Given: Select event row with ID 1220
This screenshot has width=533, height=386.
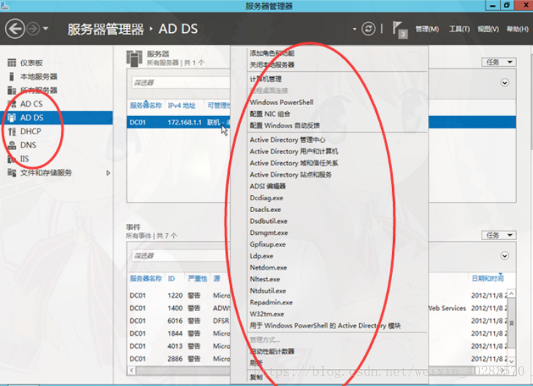Looking at the screenshot, I should pos(179,296).
